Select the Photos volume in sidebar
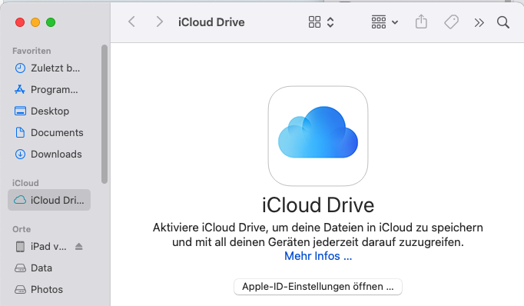 coord(49,289)
